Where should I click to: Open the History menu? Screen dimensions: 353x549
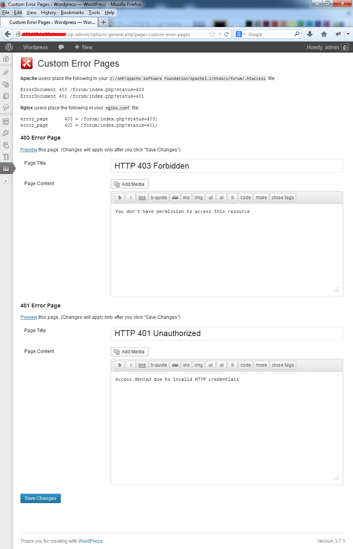[49, 13]
